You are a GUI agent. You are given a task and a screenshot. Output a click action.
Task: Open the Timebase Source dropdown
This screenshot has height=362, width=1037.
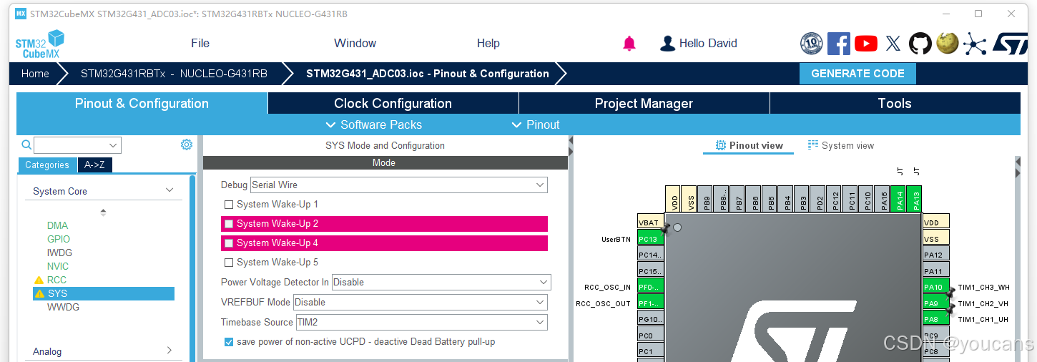422,322
